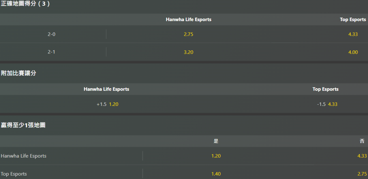368x179 pixels.
Task: Click Top Esports row label in 贏得至少1張地圖
Action: click(14, 174)
